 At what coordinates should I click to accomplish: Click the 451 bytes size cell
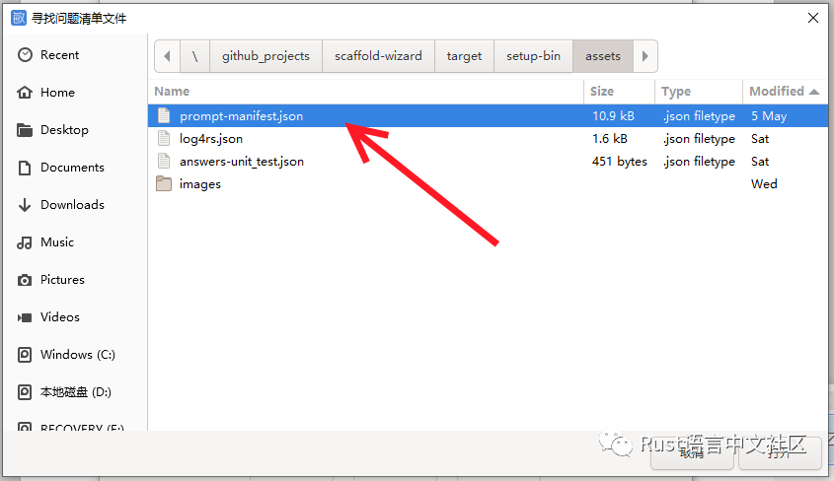[x=620, y=162]
